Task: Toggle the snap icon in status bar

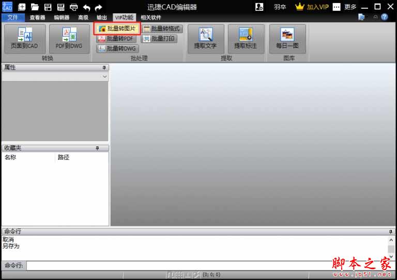Action: coord(170,275)
